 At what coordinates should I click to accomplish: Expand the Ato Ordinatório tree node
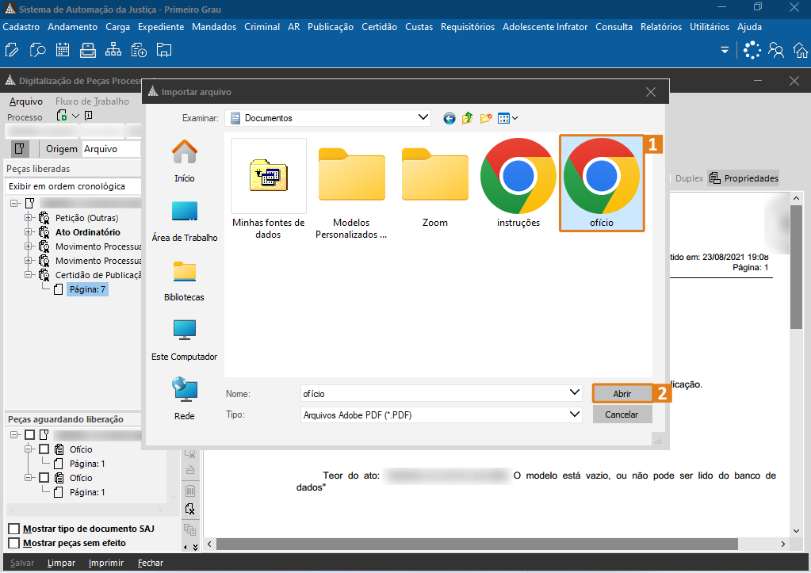pyautogui.click(x=29, y=232)
